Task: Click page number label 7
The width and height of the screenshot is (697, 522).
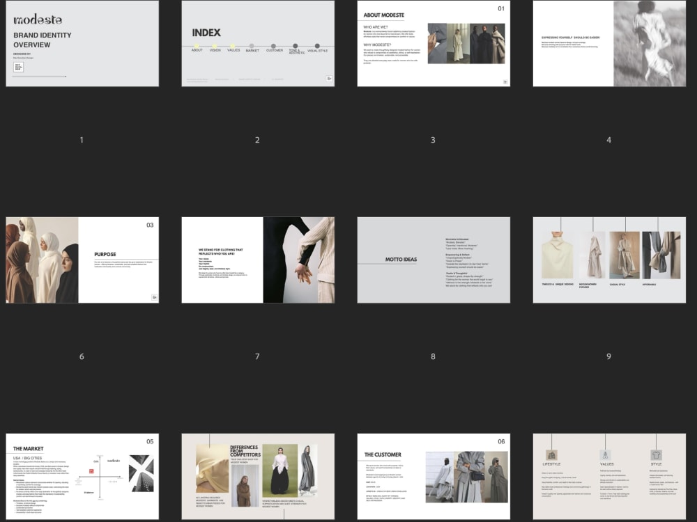Action: 257,356
